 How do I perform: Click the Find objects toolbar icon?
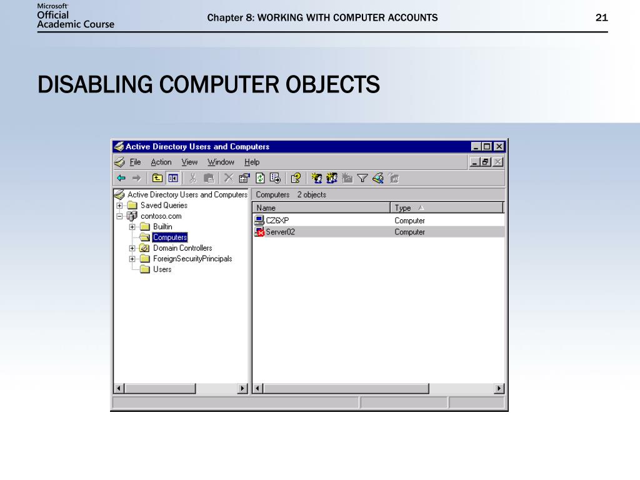(x=378, y=178)
